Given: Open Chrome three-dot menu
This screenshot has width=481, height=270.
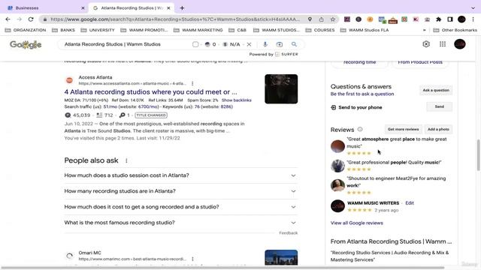Looking at the screenshot, I should pyautogui.click(x=473, y=19).
